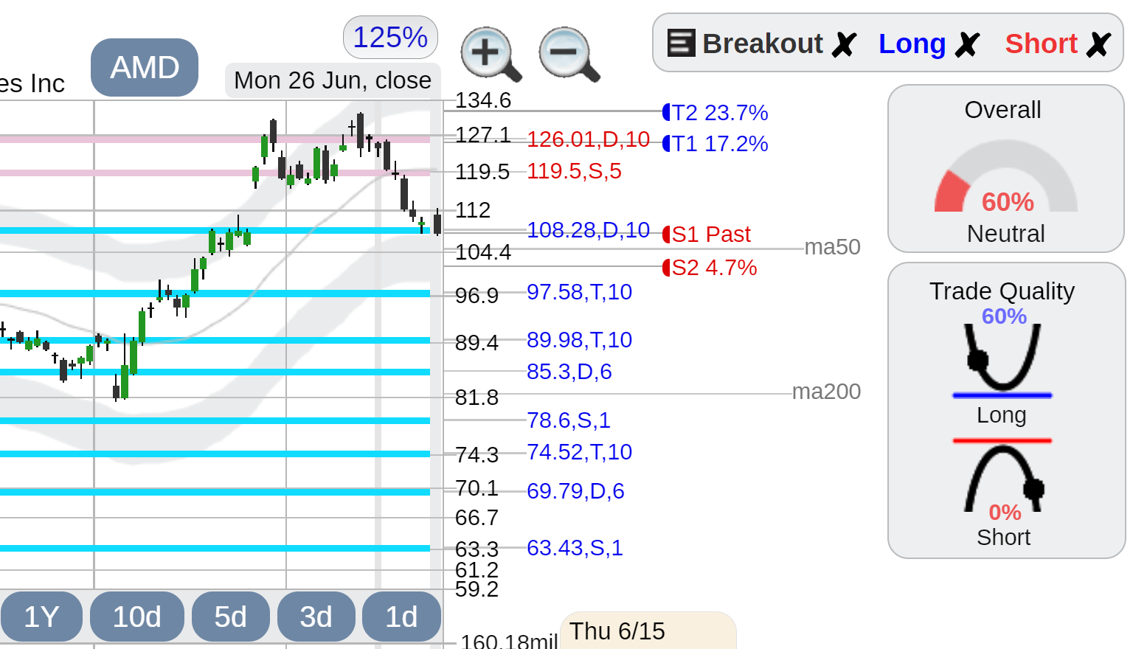The image size is (1133, 649).
Task: Click the T2 23.7% target marker
Action: point(716,113)
